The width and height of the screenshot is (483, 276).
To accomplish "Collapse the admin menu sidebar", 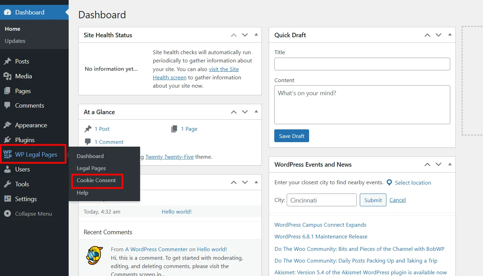I will 28,214.
